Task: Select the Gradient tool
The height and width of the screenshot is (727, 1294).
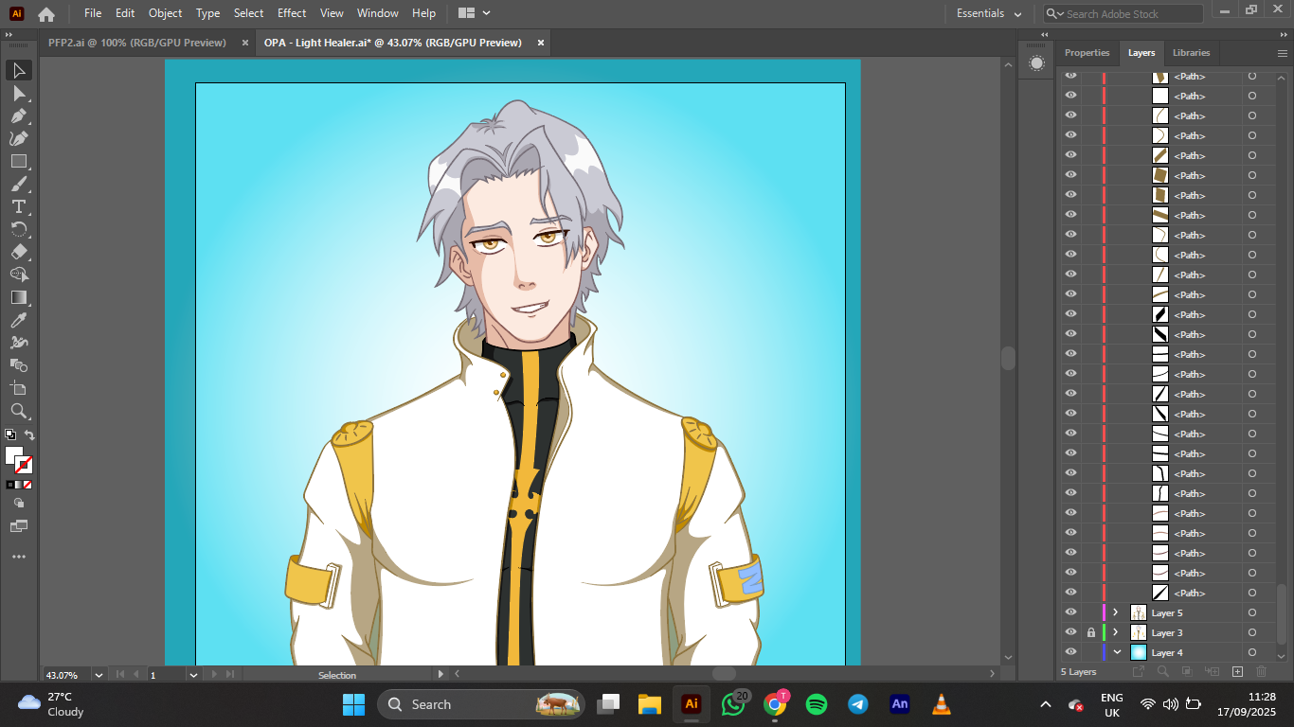Action: (x=19, y=297)
